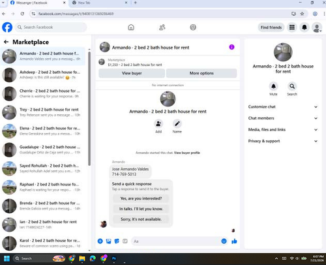Open Ashdeep conversation in list

point(42,75)
